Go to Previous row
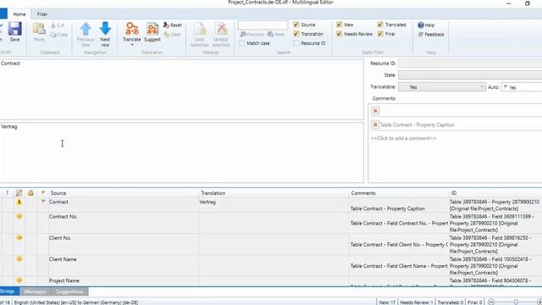This screenshot has width=542, height=305. pos(86,34)
